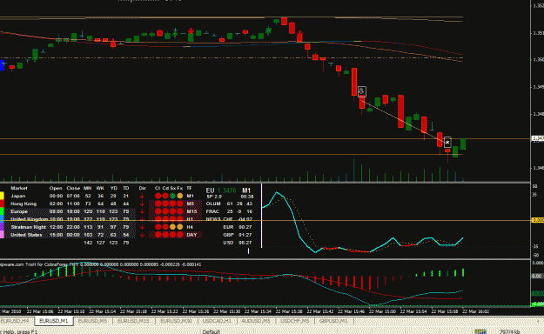Click the '22 Mar 16:02' time axis label
This screenshot has height=334, width=544.
(x=475, y=311)
